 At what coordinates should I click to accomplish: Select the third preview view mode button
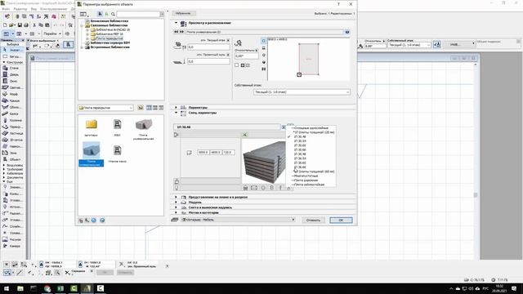[263, 55]
